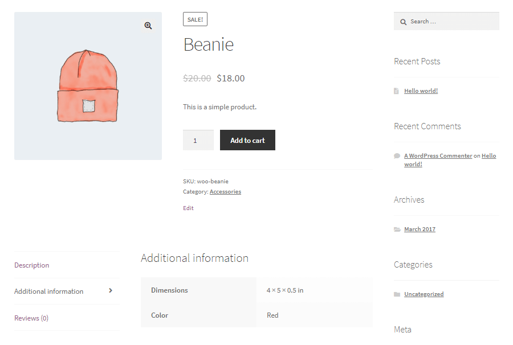Viewport: 513px width, 345px height.
Task: Click the Beanie product image
Action: tap(87, 85)
